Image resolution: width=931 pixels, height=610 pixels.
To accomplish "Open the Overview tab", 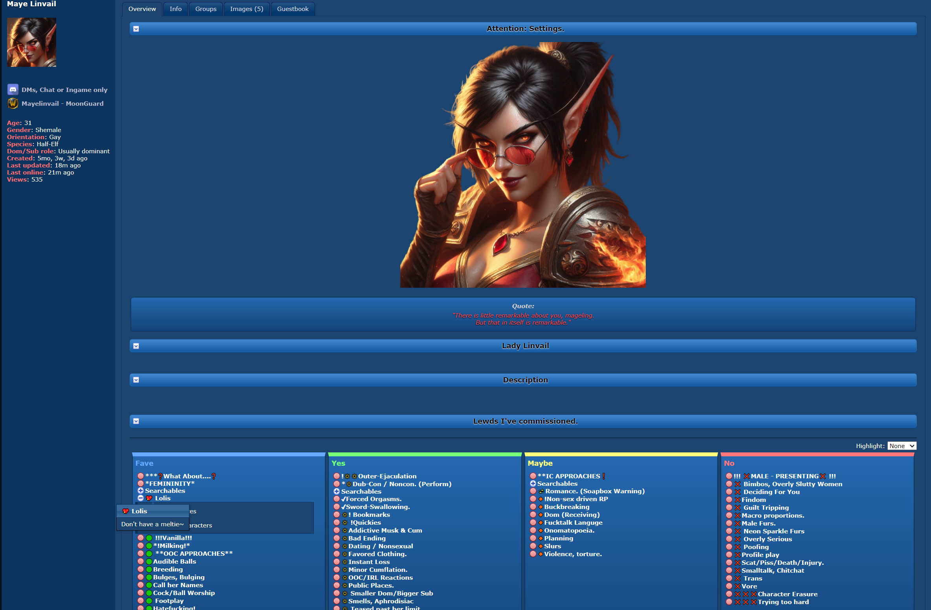I will click(142, 9).
